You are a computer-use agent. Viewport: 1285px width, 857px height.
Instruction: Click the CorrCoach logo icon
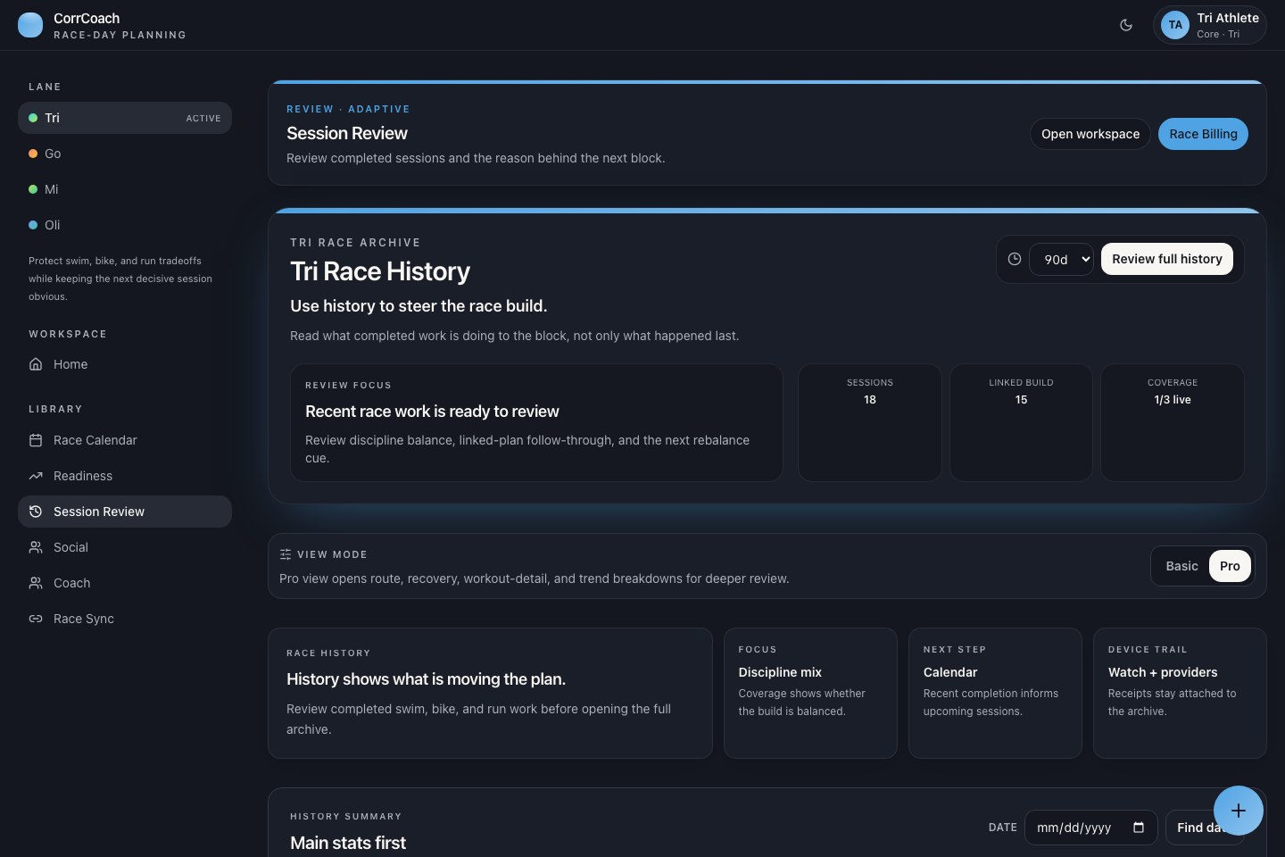(30, 25)
